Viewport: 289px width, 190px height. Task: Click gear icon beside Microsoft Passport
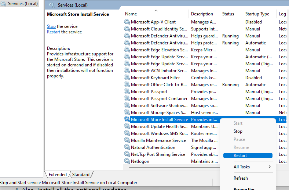(x=127, y=91)
